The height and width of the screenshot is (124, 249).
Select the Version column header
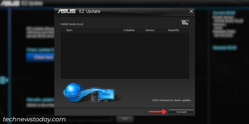coord(152,30)
